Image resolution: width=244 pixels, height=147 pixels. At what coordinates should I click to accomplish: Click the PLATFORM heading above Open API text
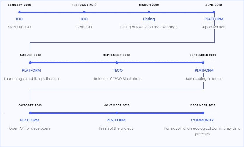click(29, 120)
